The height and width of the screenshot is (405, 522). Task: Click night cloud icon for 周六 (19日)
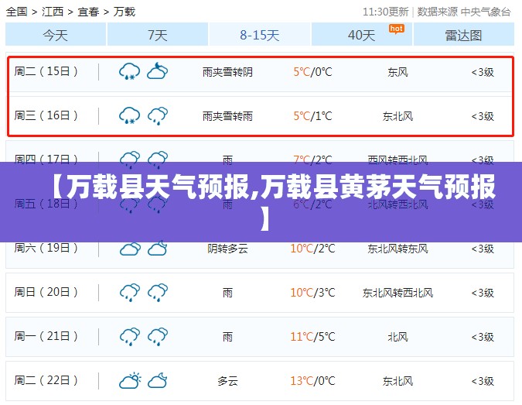point(158,249)
